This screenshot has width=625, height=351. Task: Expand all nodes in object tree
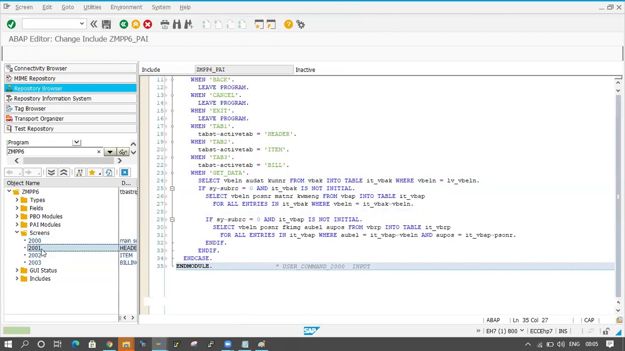51,173
